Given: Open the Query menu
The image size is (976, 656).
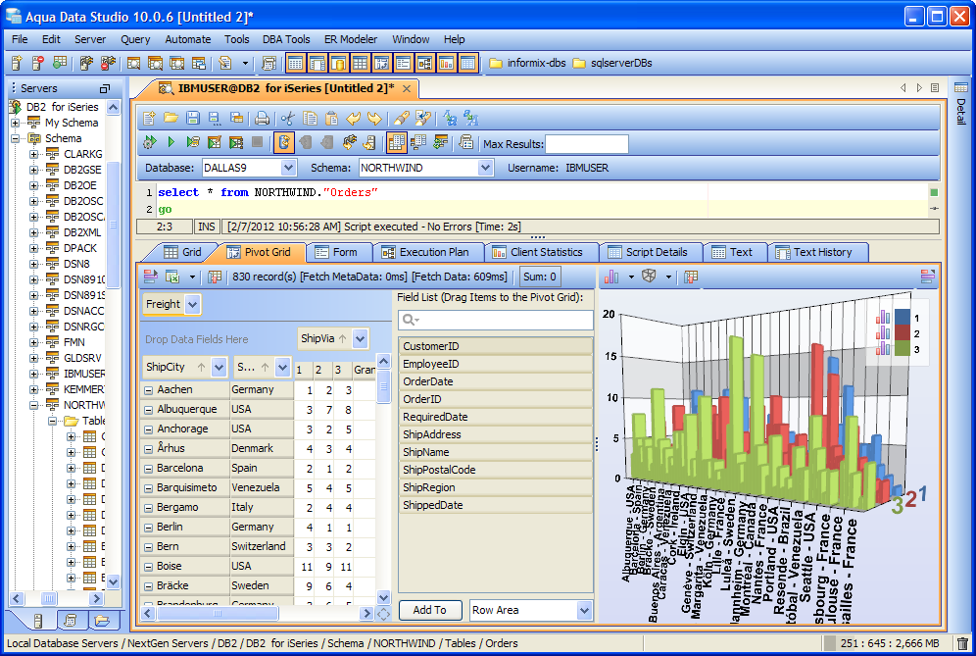Looking at the screenshot, I should click(x=135, y=39).
